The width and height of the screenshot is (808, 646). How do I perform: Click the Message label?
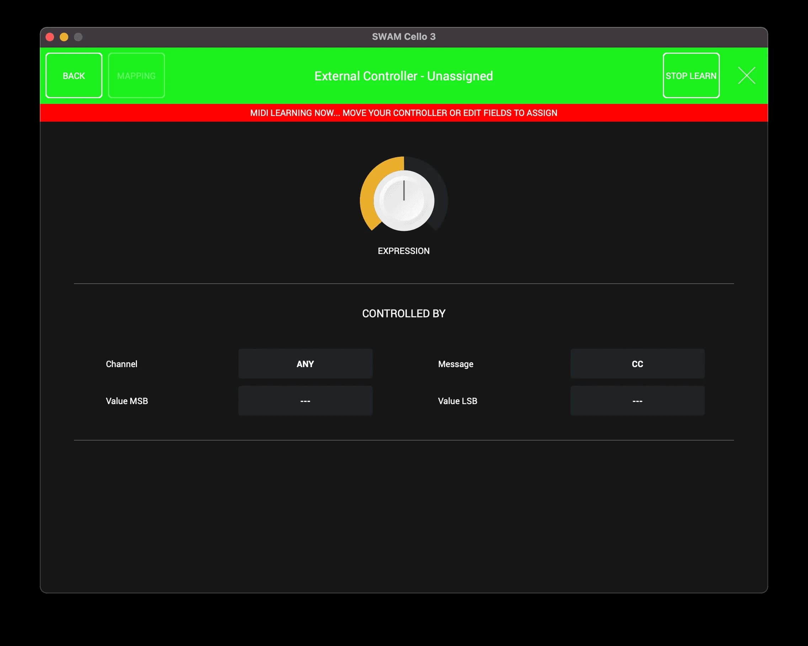point(455,364)
